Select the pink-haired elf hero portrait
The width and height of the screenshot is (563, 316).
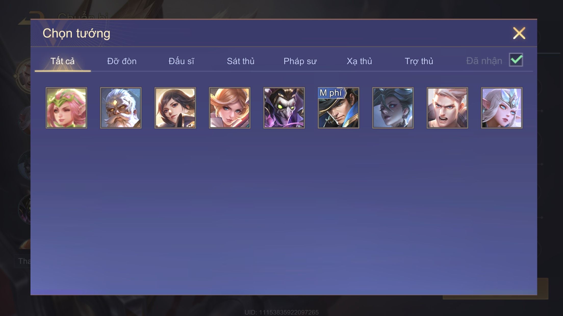[x=66, y=108]
